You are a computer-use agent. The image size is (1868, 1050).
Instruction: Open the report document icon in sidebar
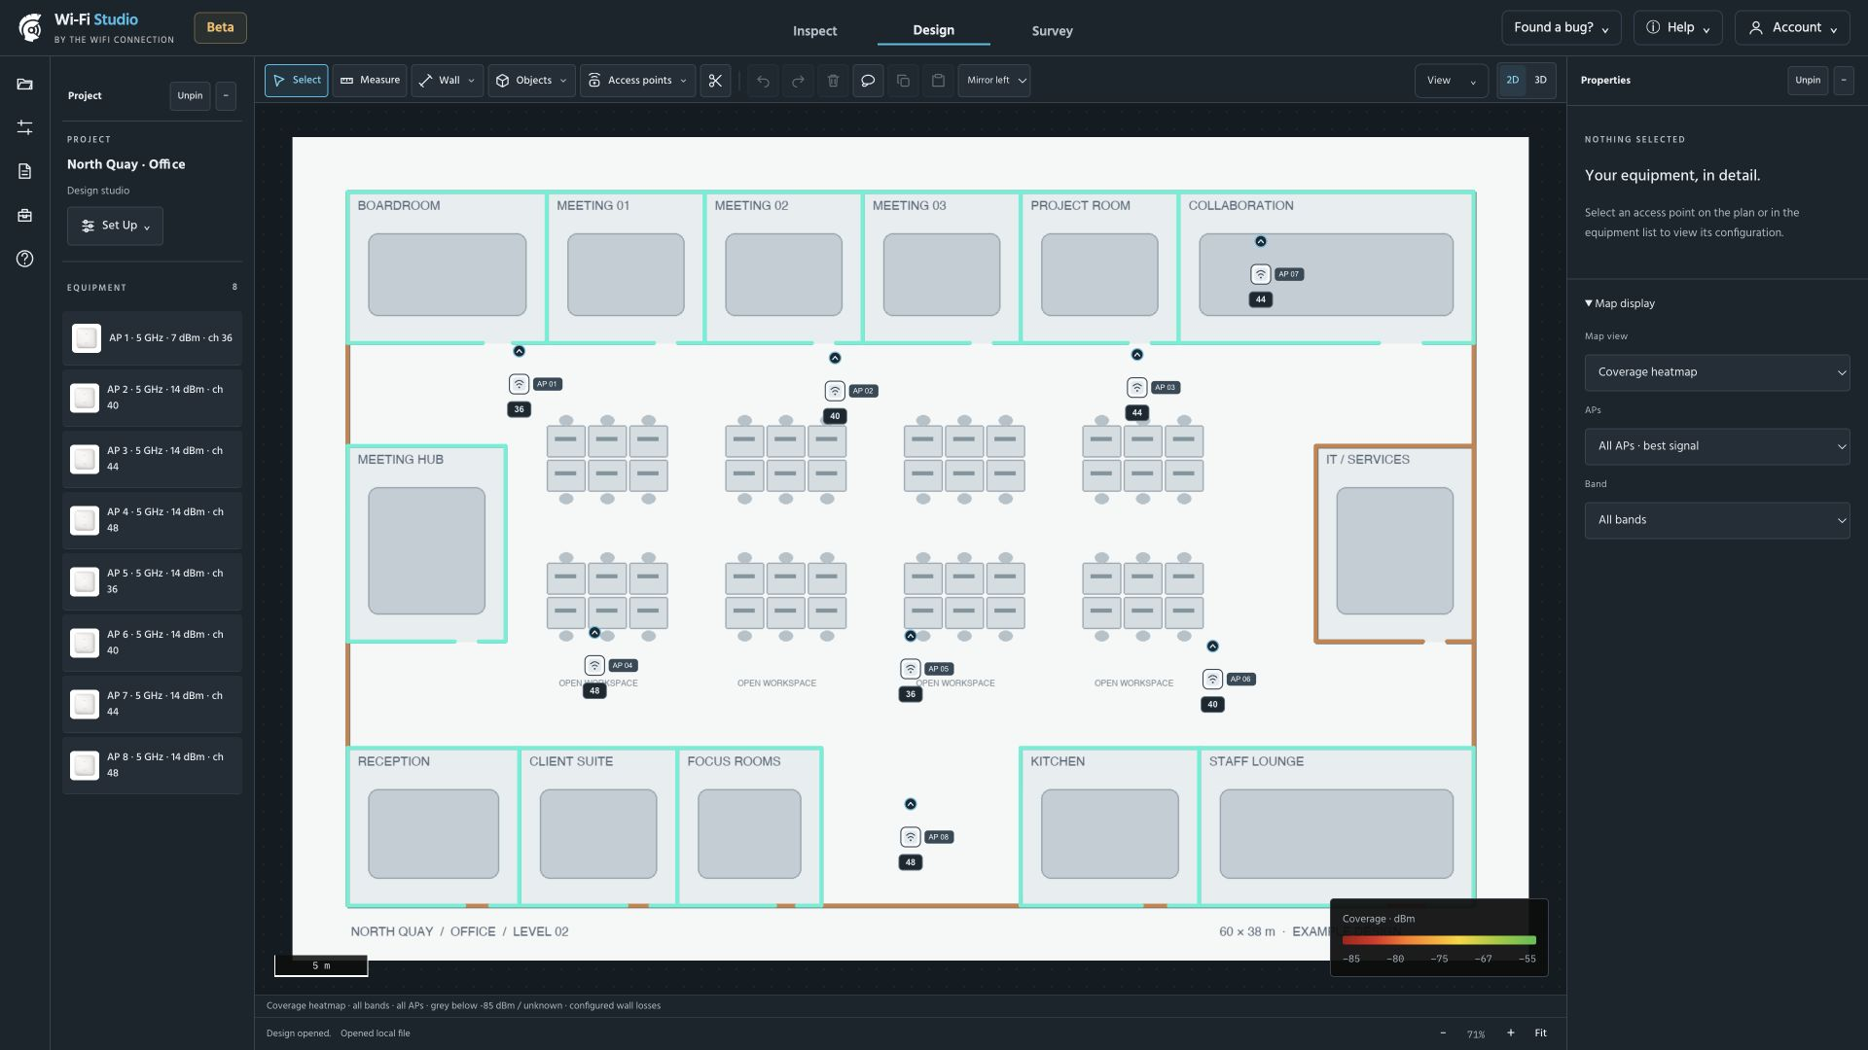pos(24,171)
